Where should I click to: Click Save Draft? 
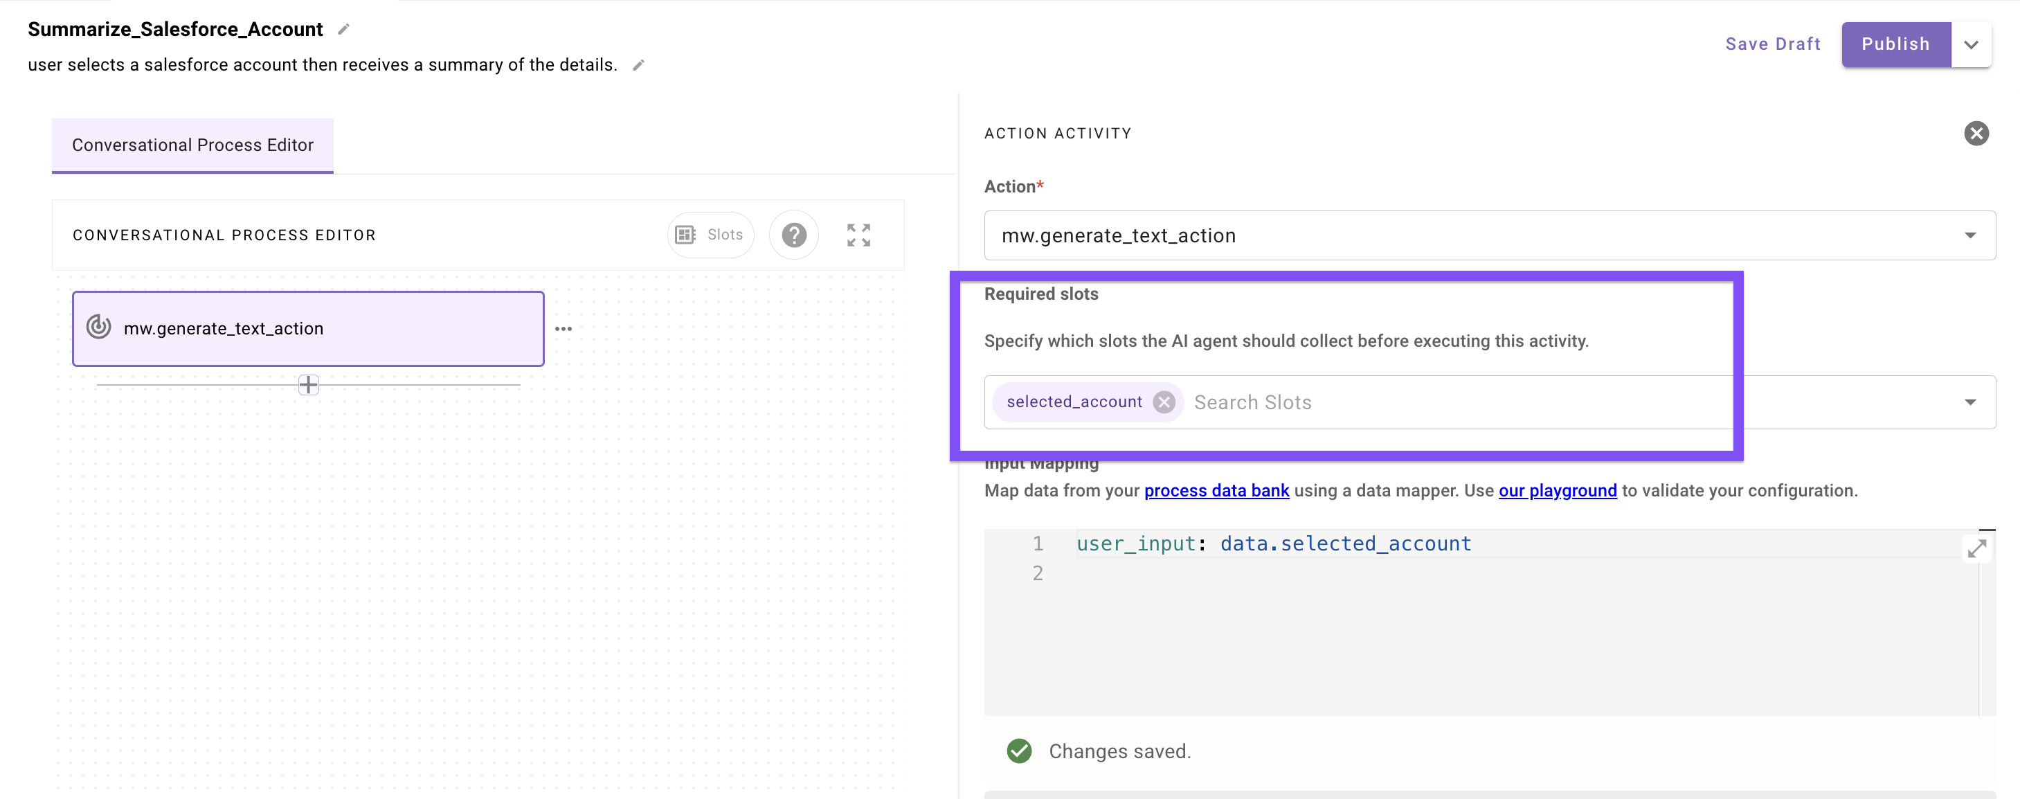[1772, 44]
